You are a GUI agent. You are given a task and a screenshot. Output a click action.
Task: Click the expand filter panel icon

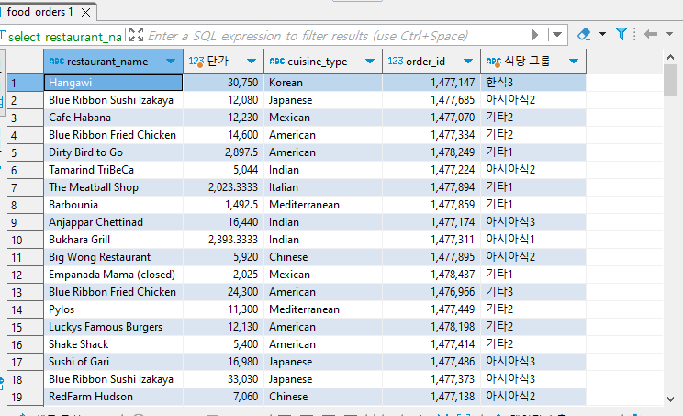tap(137, 35)
